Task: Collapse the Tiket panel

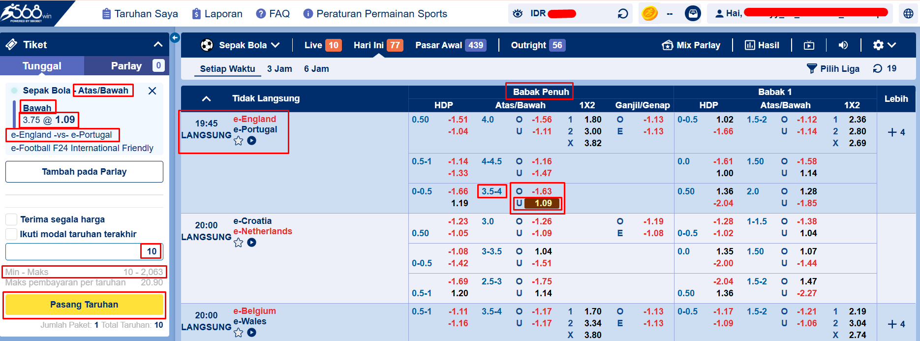Action: click(158, 45)
